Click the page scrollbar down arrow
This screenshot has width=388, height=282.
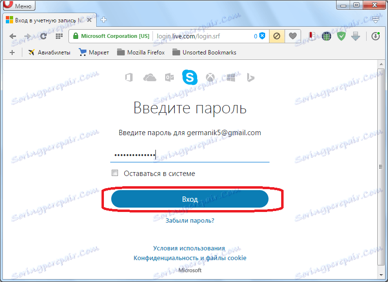point(381,275)
